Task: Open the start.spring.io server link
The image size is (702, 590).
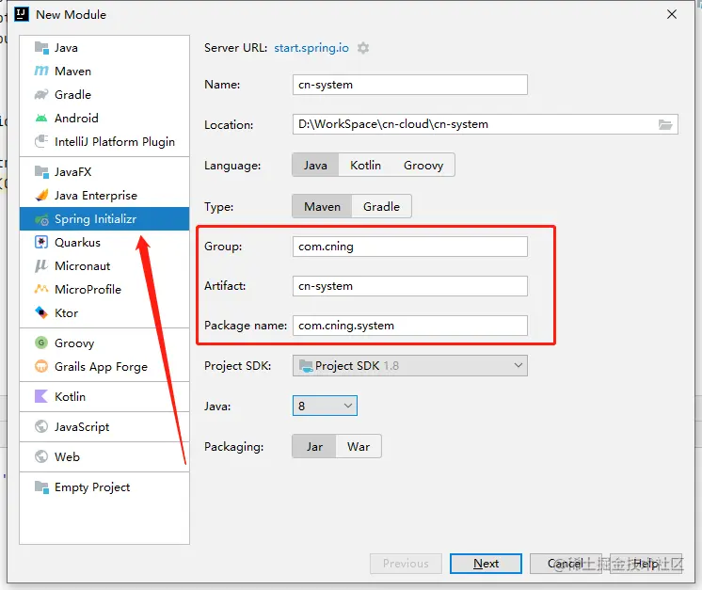Action: [x=311, y=48]
